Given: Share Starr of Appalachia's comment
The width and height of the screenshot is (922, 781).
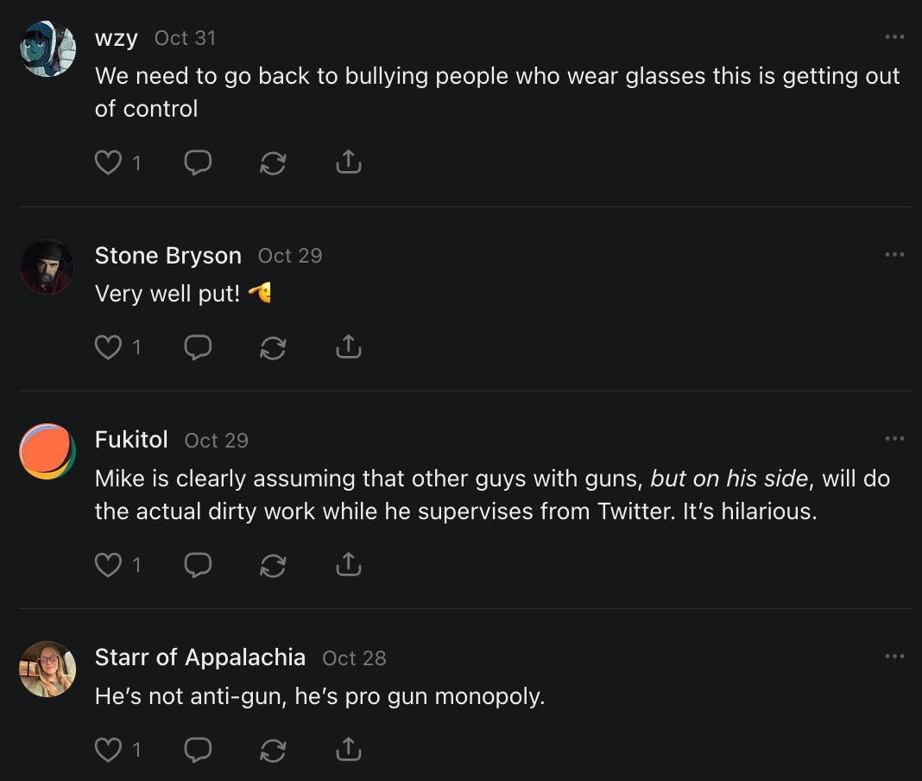Looking at the screenshot, I should (348, 750).
